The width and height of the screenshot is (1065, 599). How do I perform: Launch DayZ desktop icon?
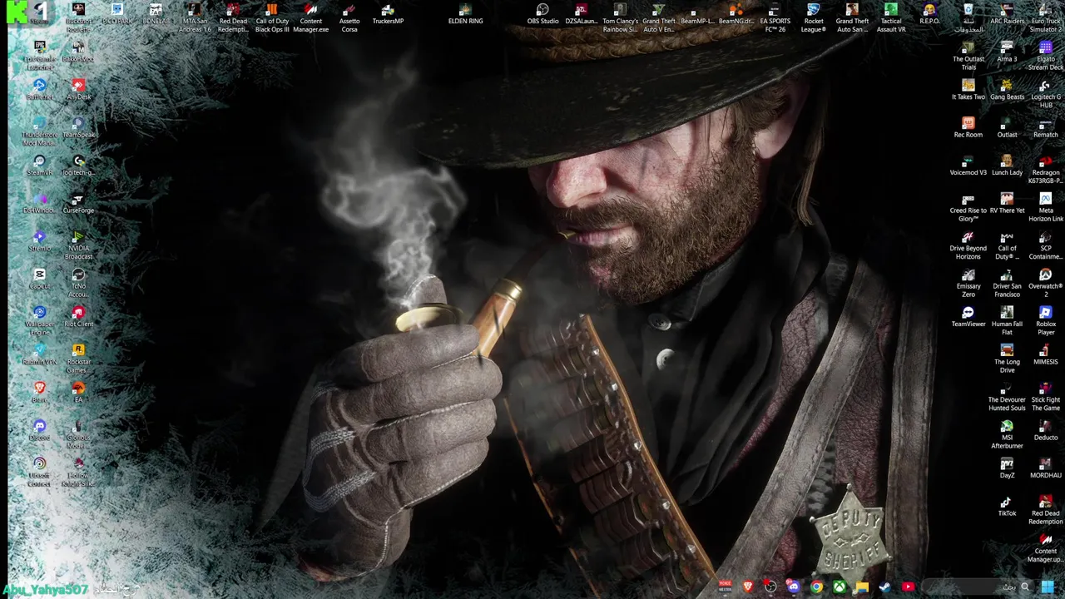pyautogui.click(x=1007, y=468)
